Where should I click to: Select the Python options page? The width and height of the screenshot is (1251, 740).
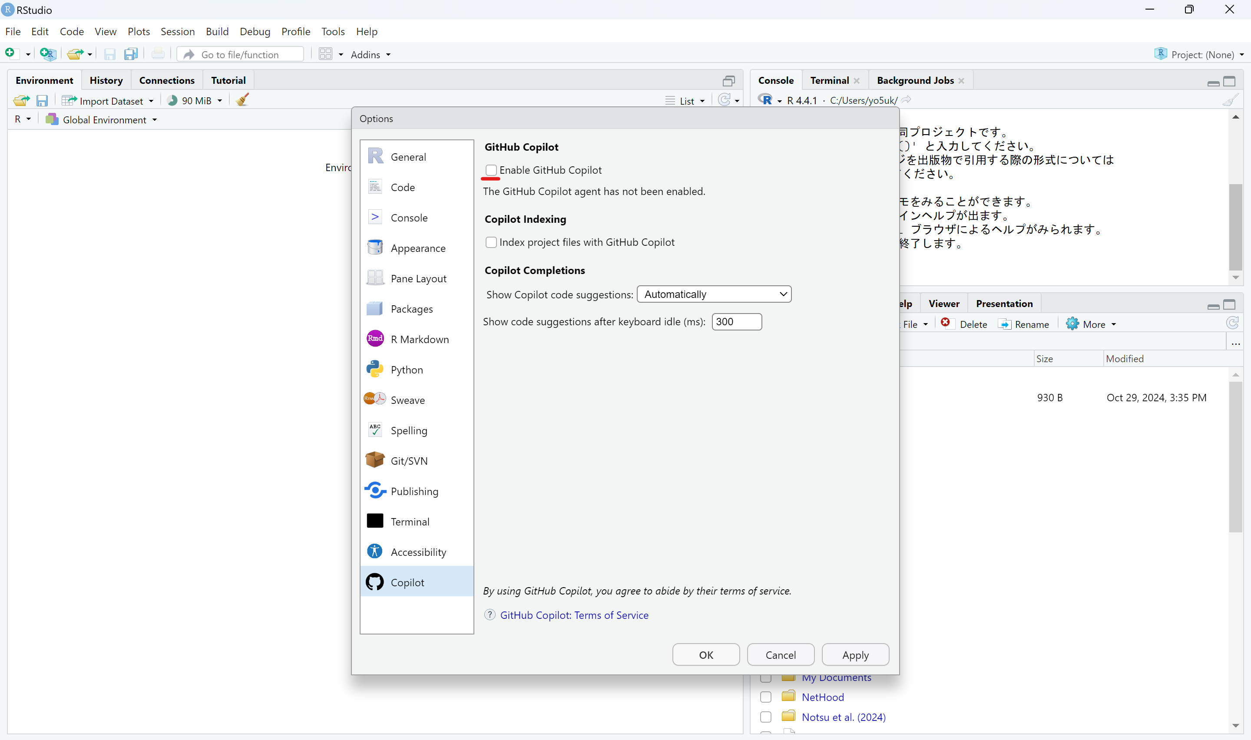click(407, 370)
